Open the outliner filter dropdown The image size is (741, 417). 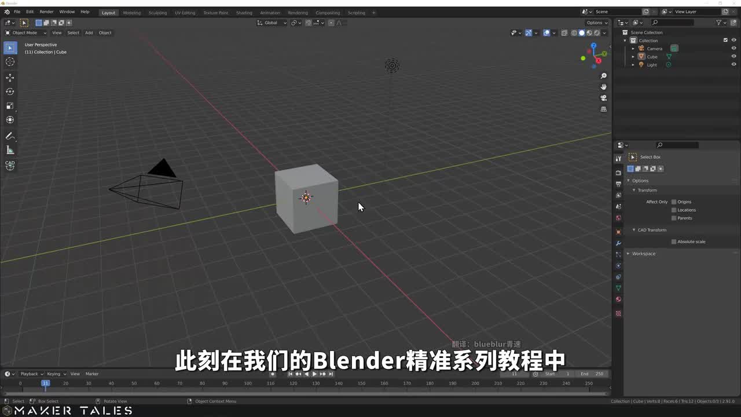tap(721, 23)
